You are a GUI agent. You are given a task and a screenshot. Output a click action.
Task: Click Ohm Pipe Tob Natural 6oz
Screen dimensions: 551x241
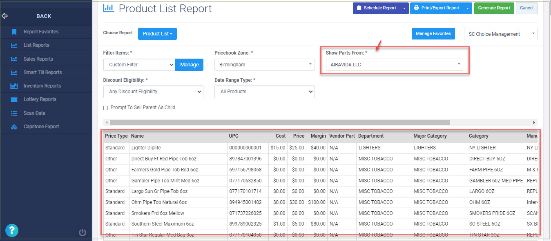click(159, 202)
